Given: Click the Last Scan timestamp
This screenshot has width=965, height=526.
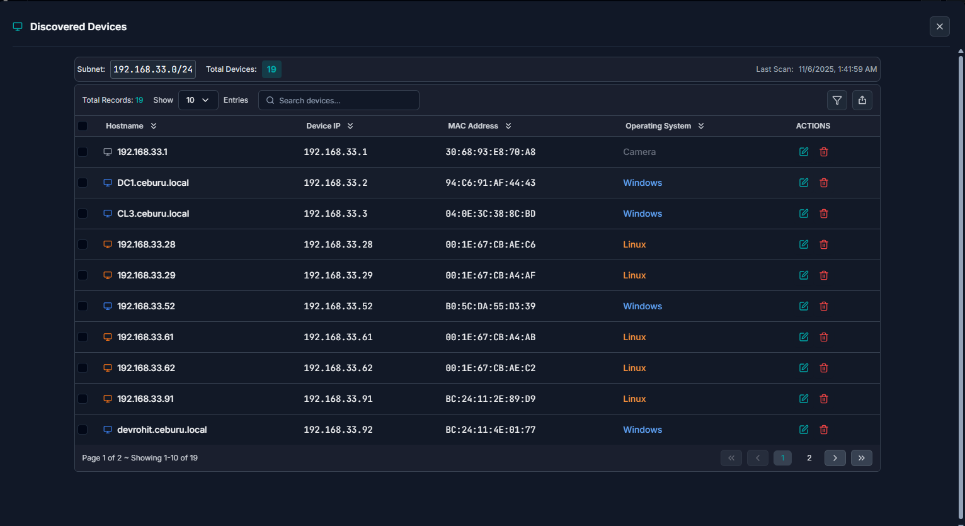Looking at the screenshot, I should pyautogui.click(x=838, y=69).
